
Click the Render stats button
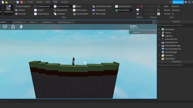(x=167, y=10)
